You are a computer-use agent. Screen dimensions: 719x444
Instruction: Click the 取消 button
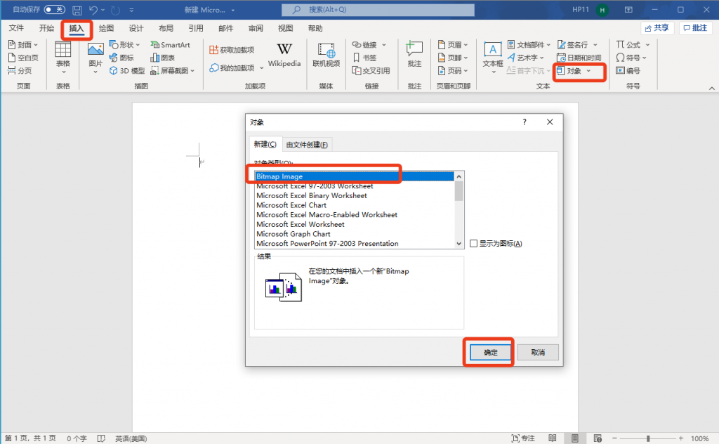pyautogui.click(x=537, y=353)
